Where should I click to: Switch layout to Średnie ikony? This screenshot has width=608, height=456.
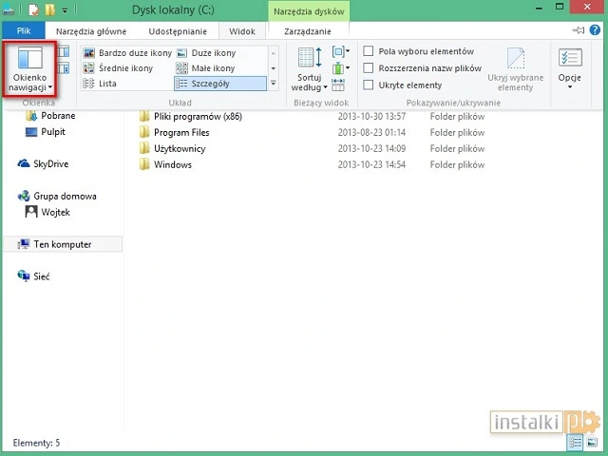click(125, 68)
